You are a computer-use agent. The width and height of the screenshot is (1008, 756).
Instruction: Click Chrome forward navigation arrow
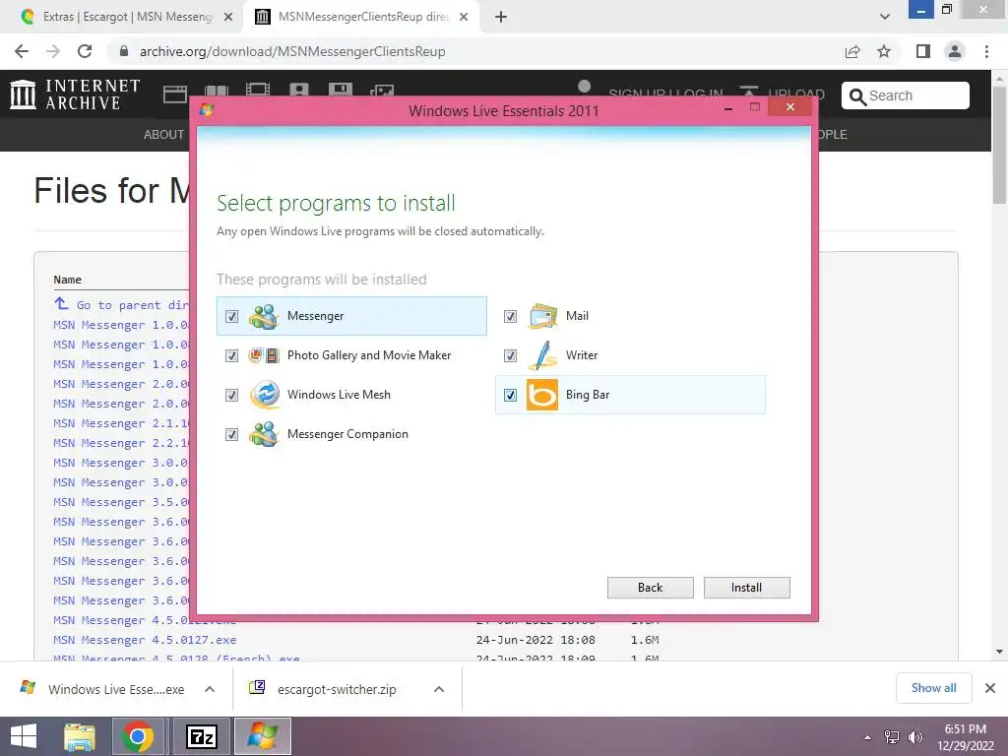coord(53,51)
